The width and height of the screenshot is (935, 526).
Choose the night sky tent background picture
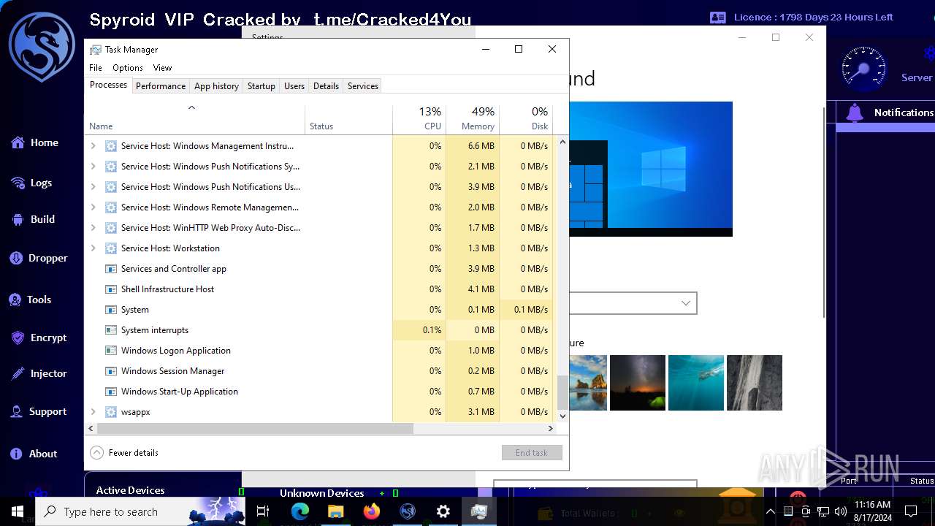638,383
